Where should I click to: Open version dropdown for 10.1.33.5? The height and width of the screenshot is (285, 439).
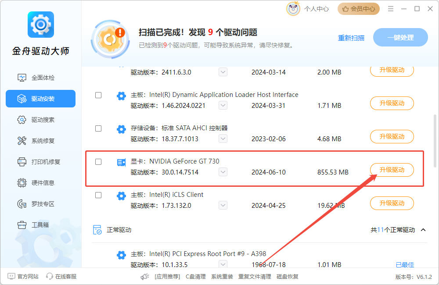coord(223,264)
